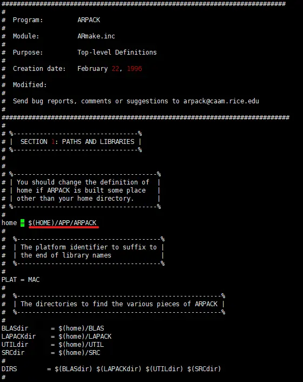Click the $(home)/SRC path value

(x=80, y=353)
